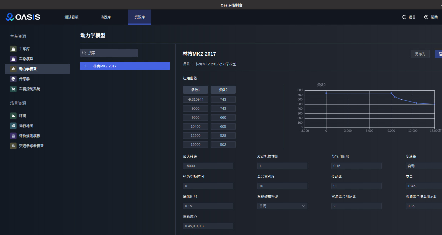Click the 参数2 column header button
This screenshot has width=442, height=235.
[223, 90]
